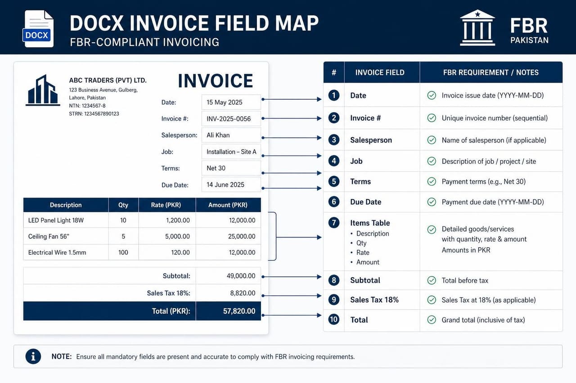Click the Due Date field 14 June 2025
Image resolution: width=576 pixels, height=383 pixels.
(231, 185)
